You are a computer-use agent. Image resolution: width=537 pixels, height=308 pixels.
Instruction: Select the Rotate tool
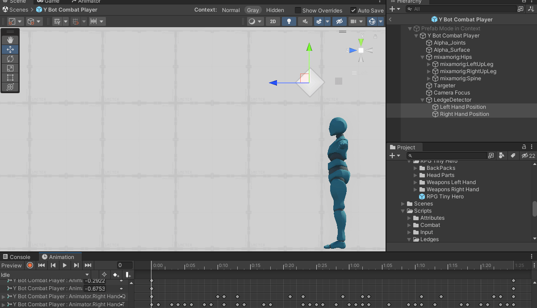(x=10, y=59)
